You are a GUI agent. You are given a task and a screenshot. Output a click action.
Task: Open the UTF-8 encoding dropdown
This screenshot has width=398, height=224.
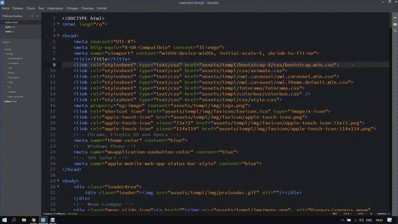tap(347, 213)
